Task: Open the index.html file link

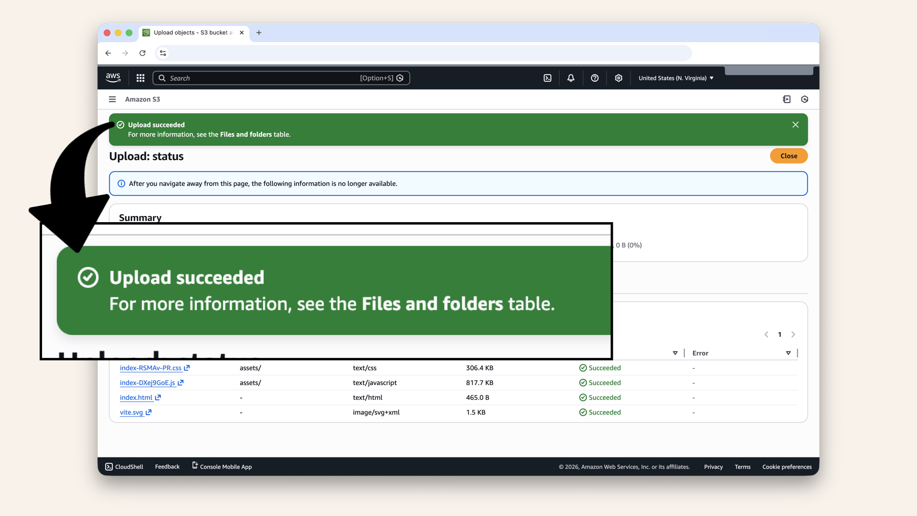Action: [136, 398]
